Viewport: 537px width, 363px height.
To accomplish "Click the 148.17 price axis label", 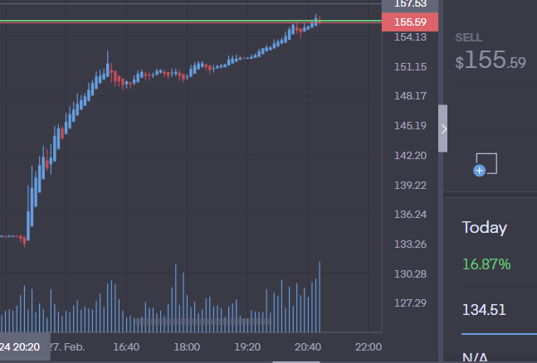I will click(409, 96).
